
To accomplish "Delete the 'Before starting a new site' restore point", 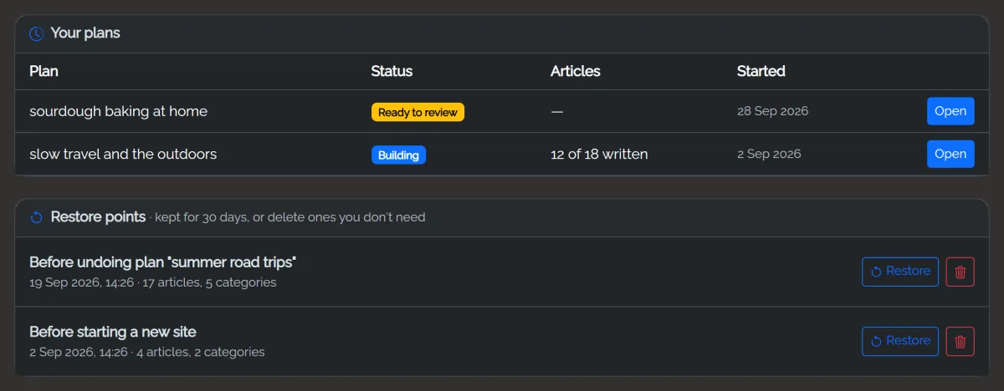I will (960, 341).
